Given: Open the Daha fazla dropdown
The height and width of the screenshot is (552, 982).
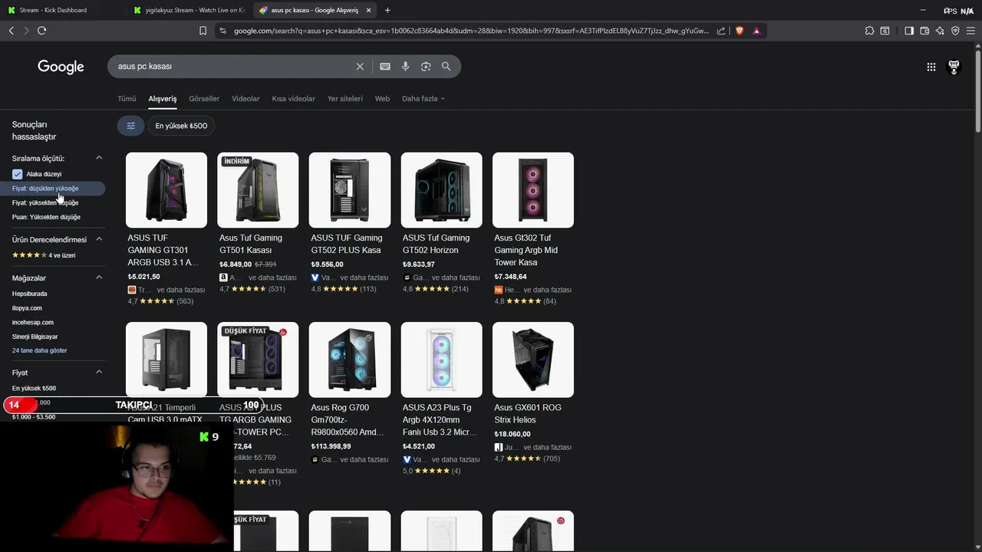Looking at the screenshot, I should click(423, 99).
